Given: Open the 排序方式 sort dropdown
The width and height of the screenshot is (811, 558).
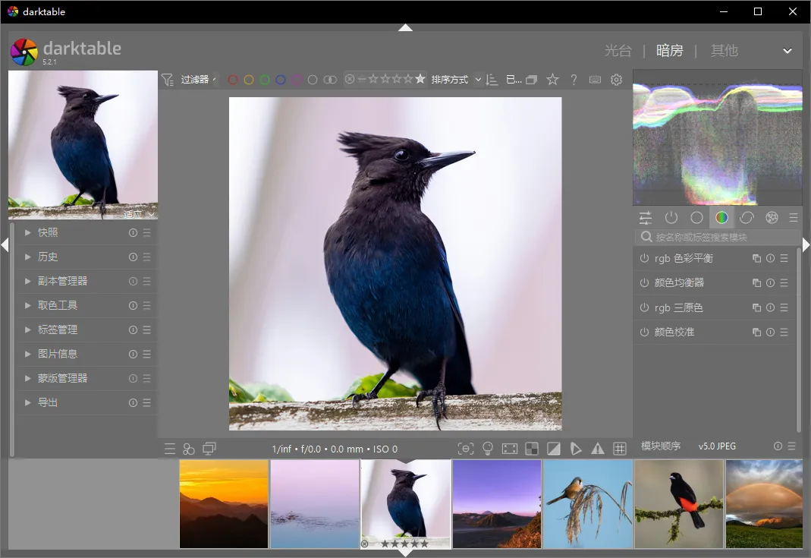Looking at the screenshot, I should (x=457, y=80).
